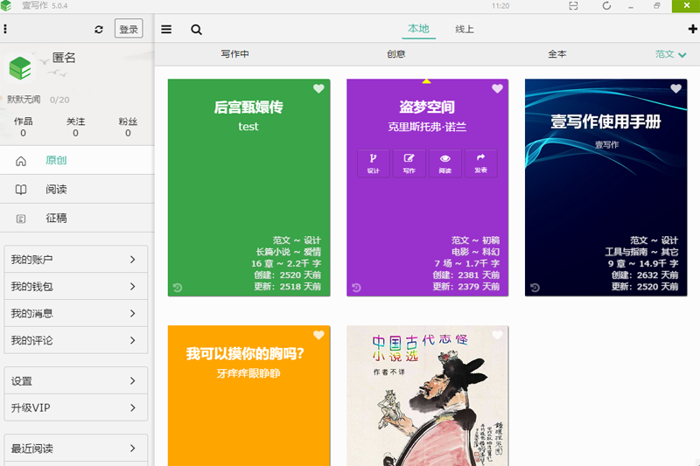The height and width of the screenshot is (466, 700).
Task: Open the hamburger menu icon
Action: (166, 30)
